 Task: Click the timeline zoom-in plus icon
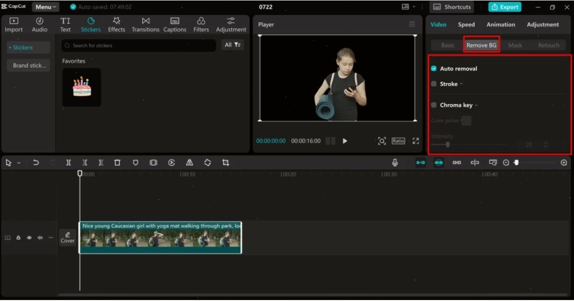564,163
